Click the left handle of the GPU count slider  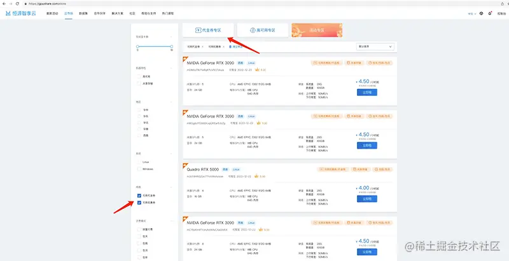[x=137, y=46]
